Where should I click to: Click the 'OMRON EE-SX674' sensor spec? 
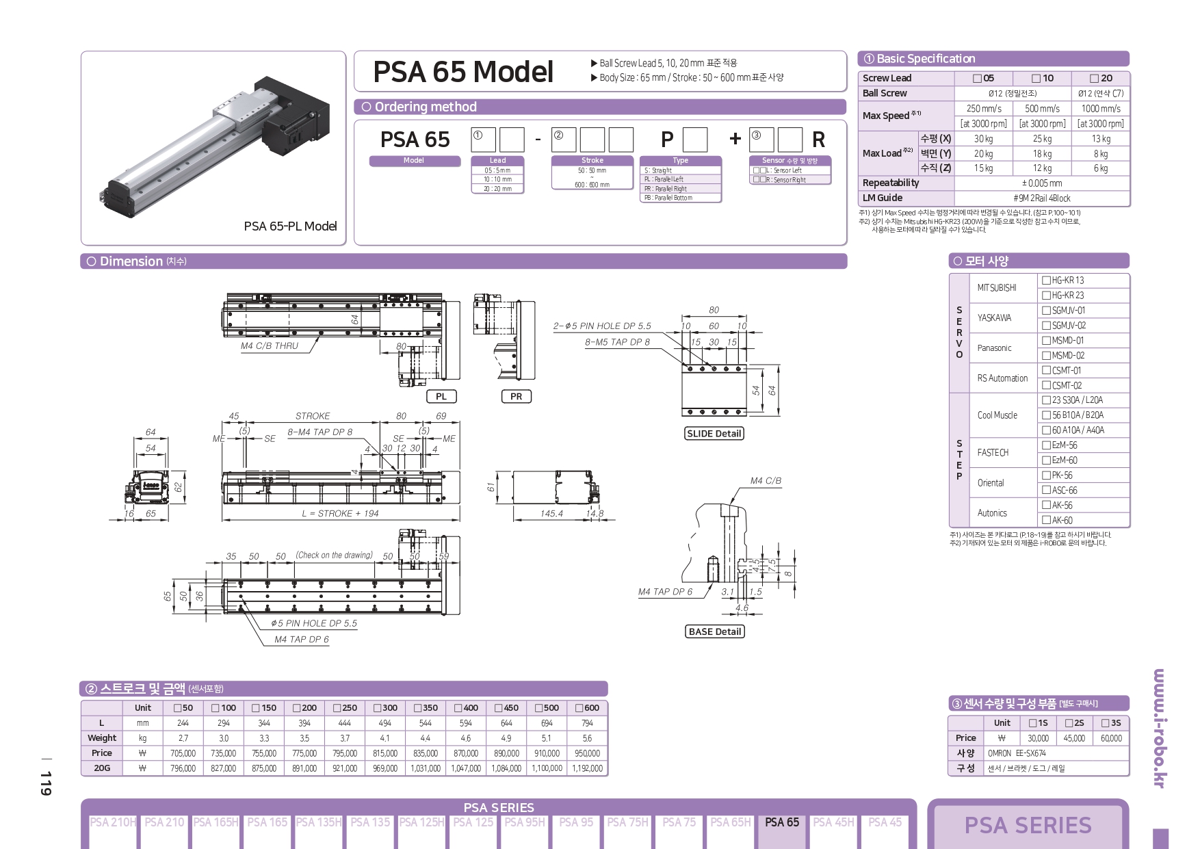[x=1017, y=753]
